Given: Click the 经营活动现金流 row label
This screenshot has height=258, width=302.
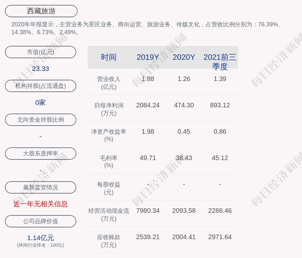Looking at the screenshot, I should [x=109, y=214].
